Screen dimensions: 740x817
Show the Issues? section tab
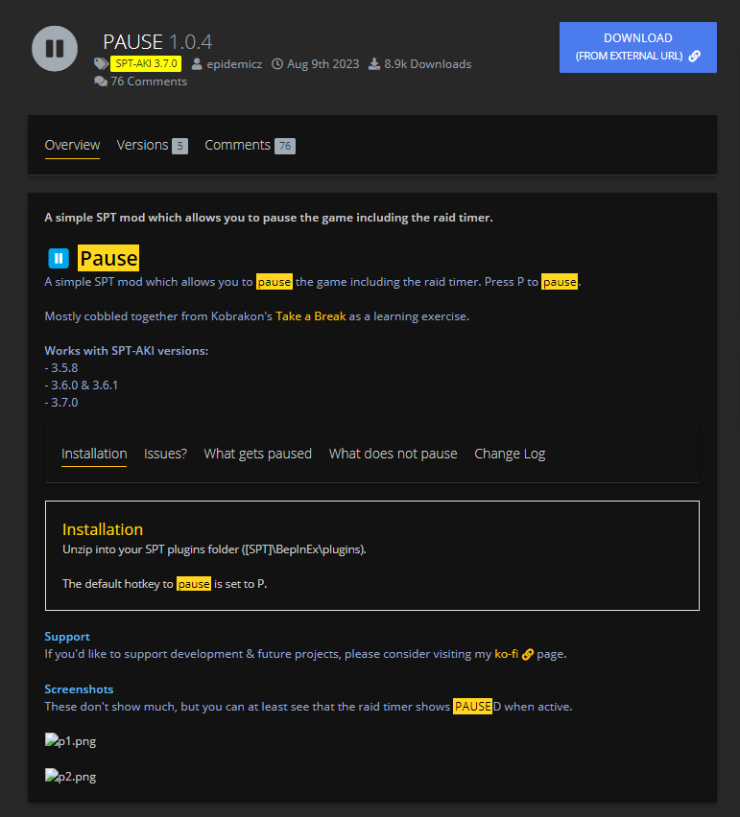click(x=165, y=454)
